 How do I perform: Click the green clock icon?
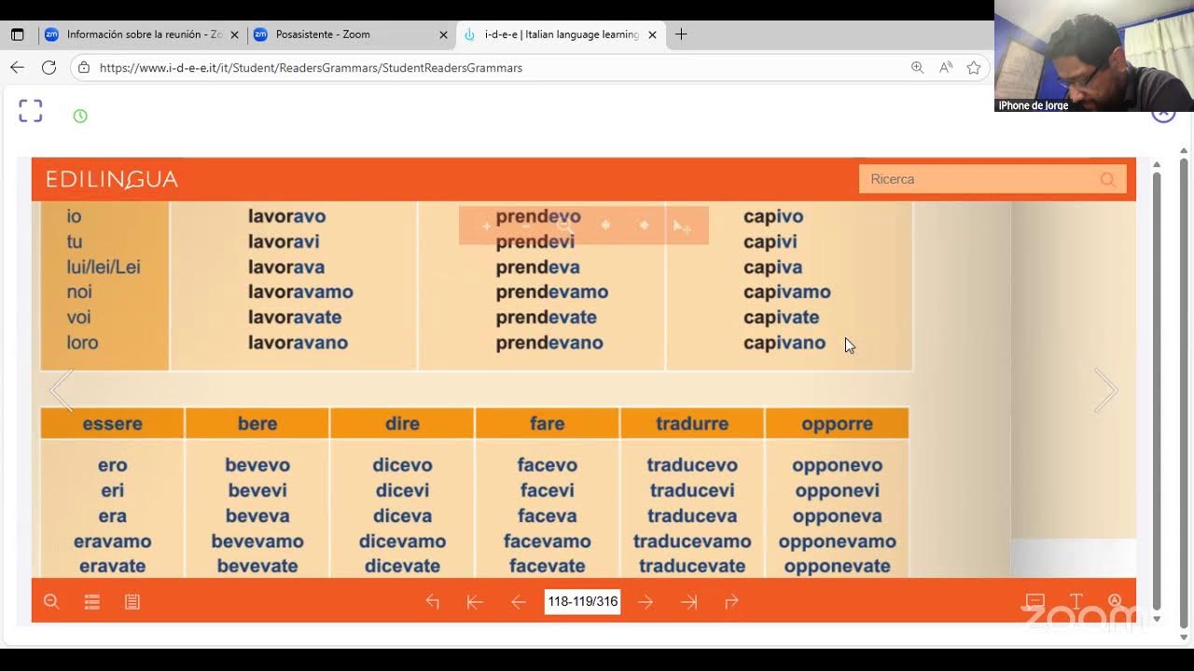[80, 116]
